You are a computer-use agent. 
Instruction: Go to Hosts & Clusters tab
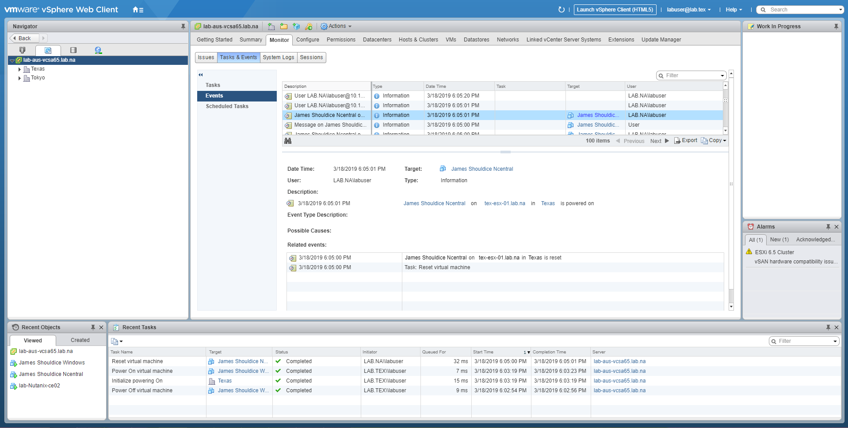[x=418, y=40]
